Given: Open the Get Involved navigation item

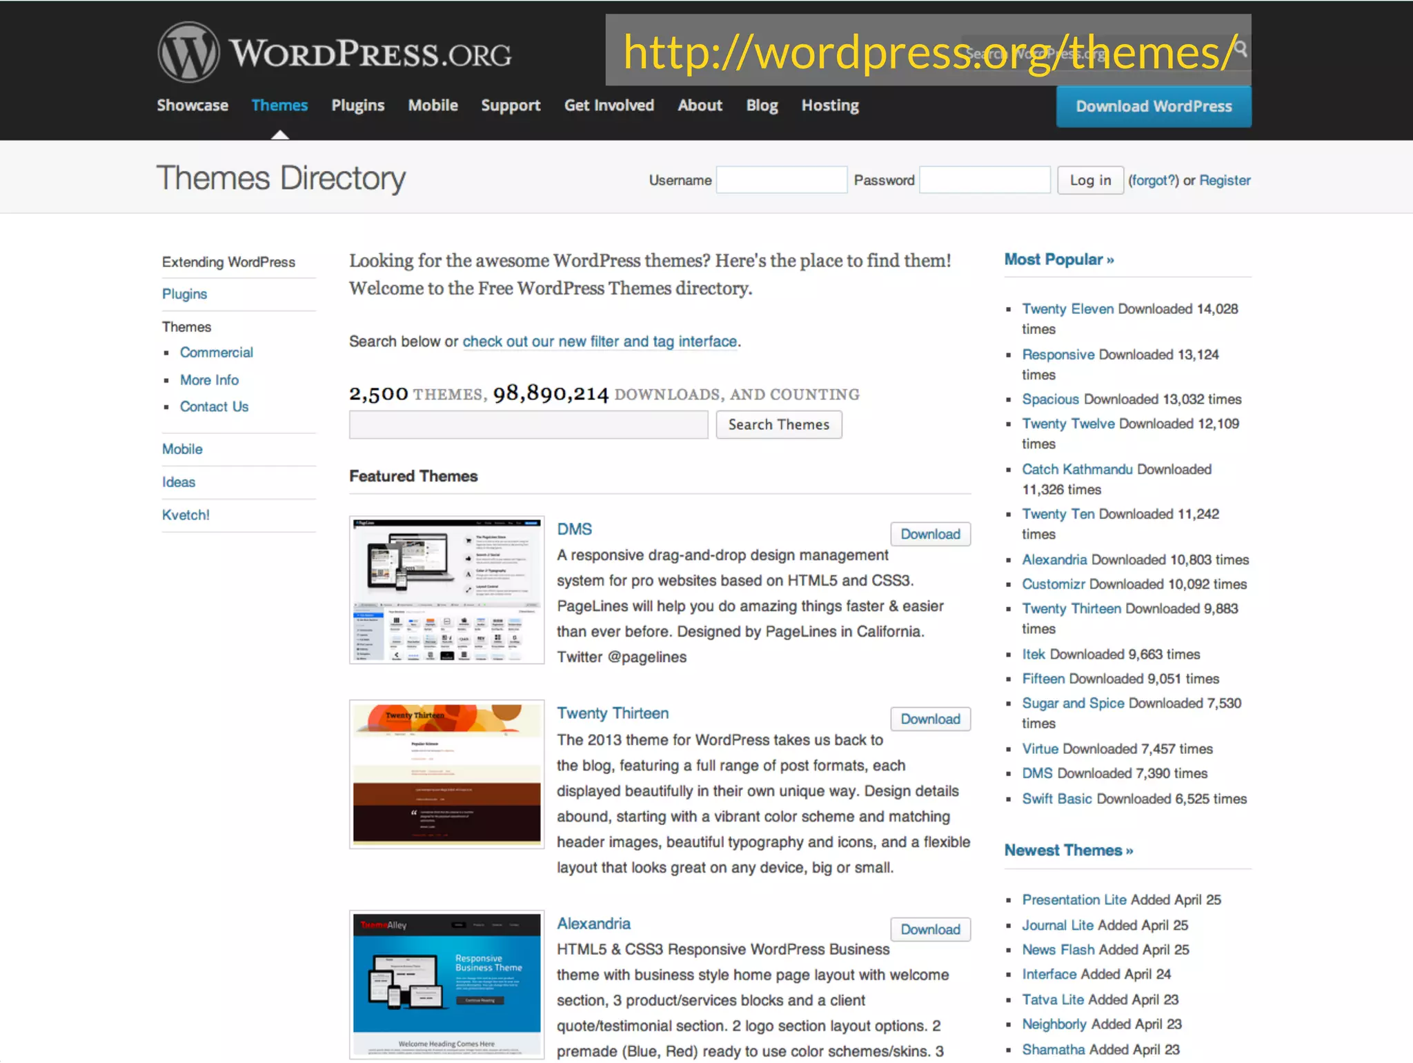Looking at the screenshot, I should [609, 106].
